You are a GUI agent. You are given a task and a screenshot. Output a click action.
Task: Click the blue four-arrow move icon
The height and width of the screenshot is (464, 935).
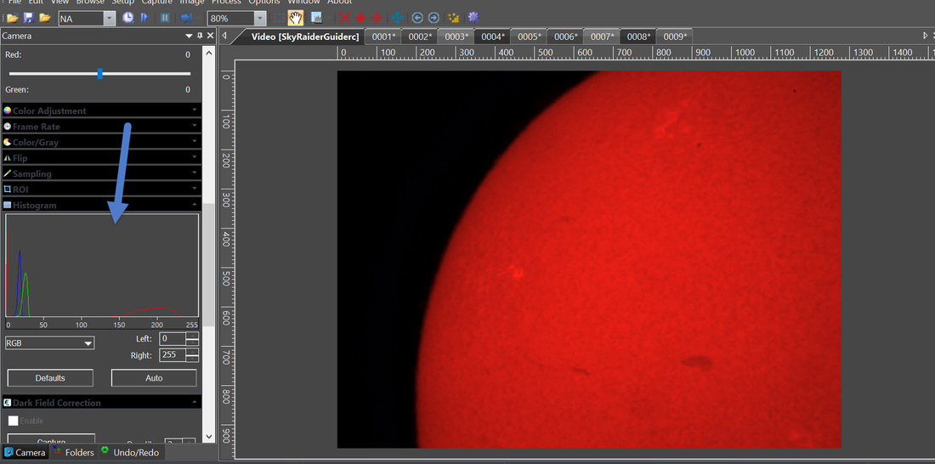(x=397, y=18)
